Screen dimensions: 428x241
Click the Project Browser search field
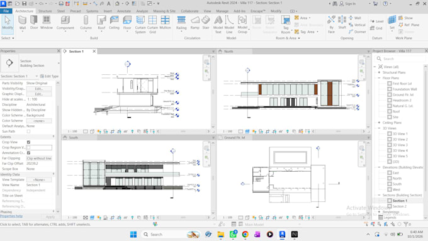(x=400, y=59)
